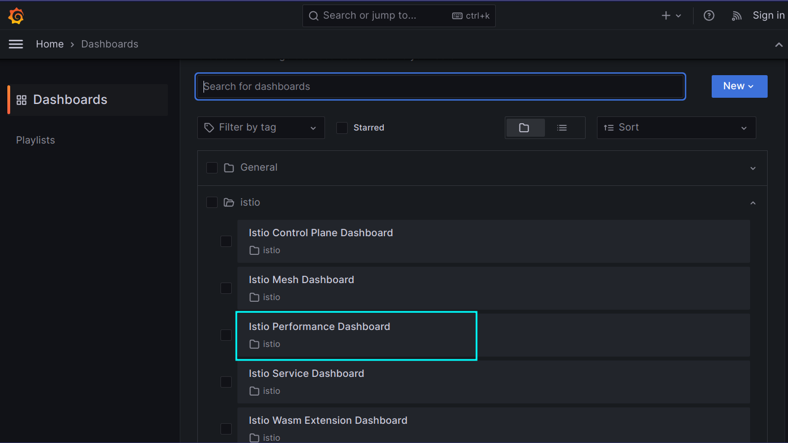Viewport: 788px width, 443px height.
Task: Click the General folder icon
Action: [x=229, y=168]
